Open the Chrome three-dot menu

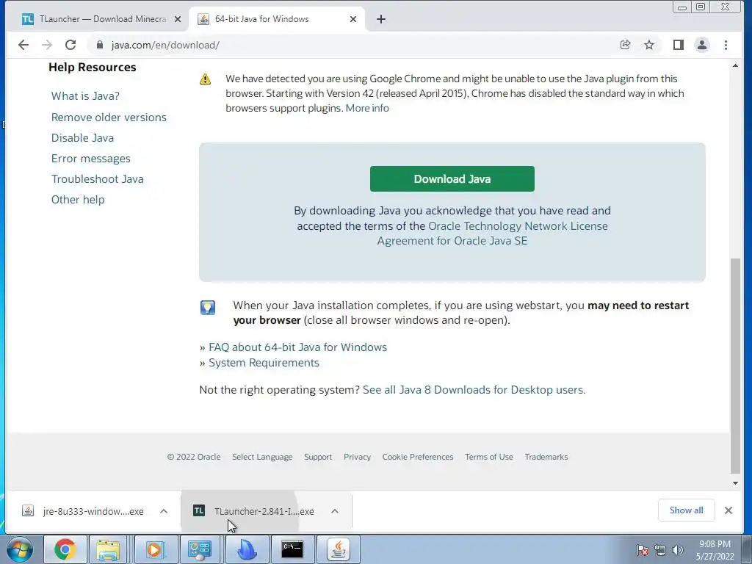(726, 45)
